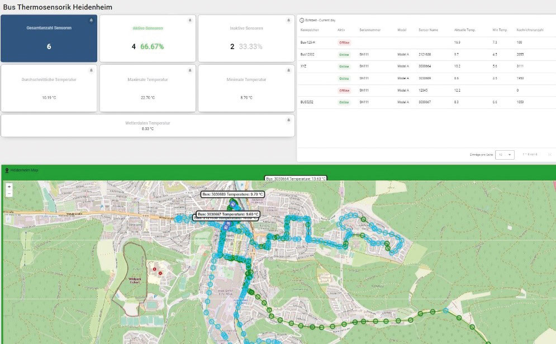This screenshot has height=344, width=556.
Task: Click bell icon on Maximale Temperatur card
Action: click(190, 70)
